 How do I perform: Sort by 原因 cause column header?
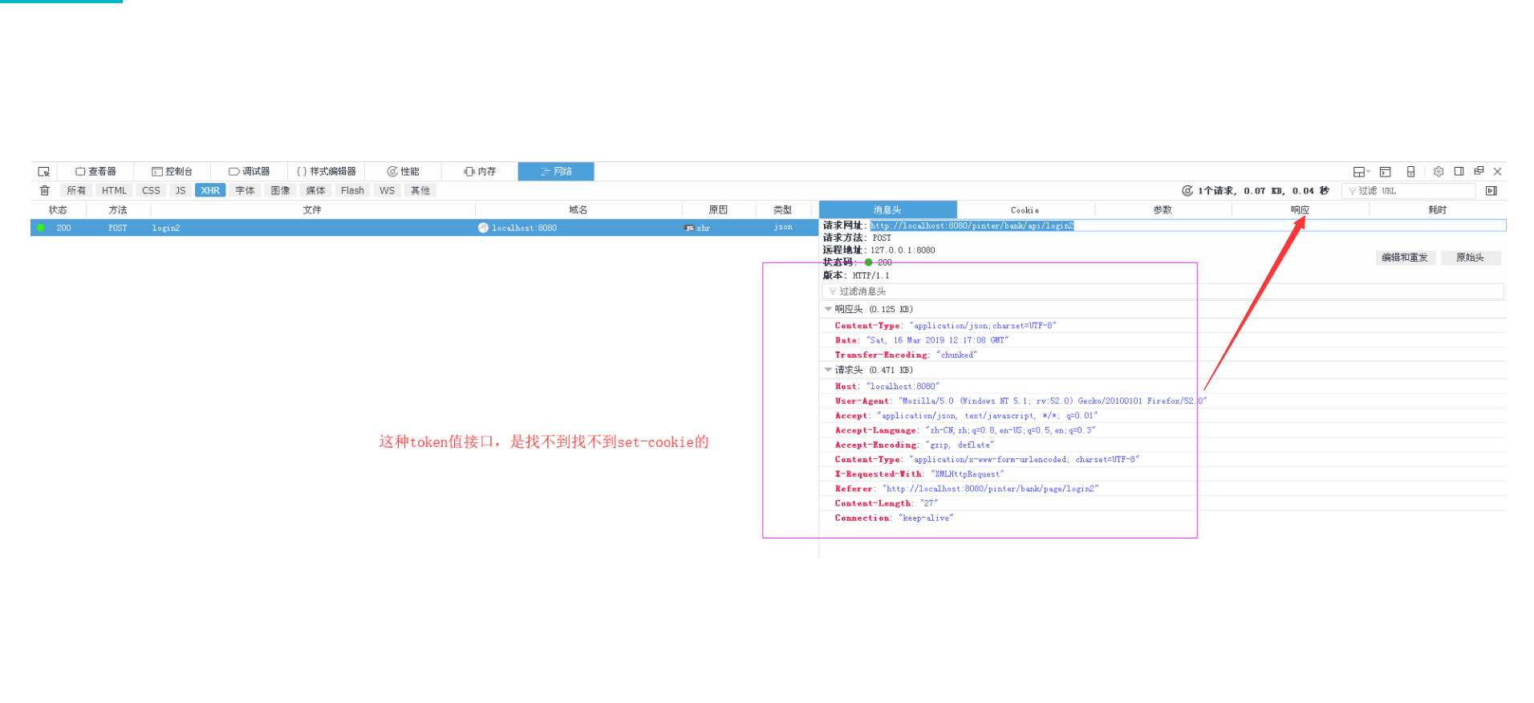pyautogui.click(x=718, y=210)
